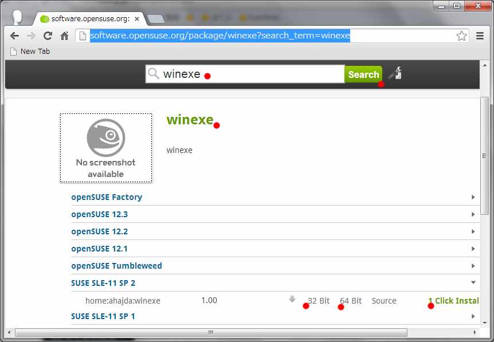Download the 32 Bit package
Image resolution: width=494 pixels, height=342 pixels.
319,301
